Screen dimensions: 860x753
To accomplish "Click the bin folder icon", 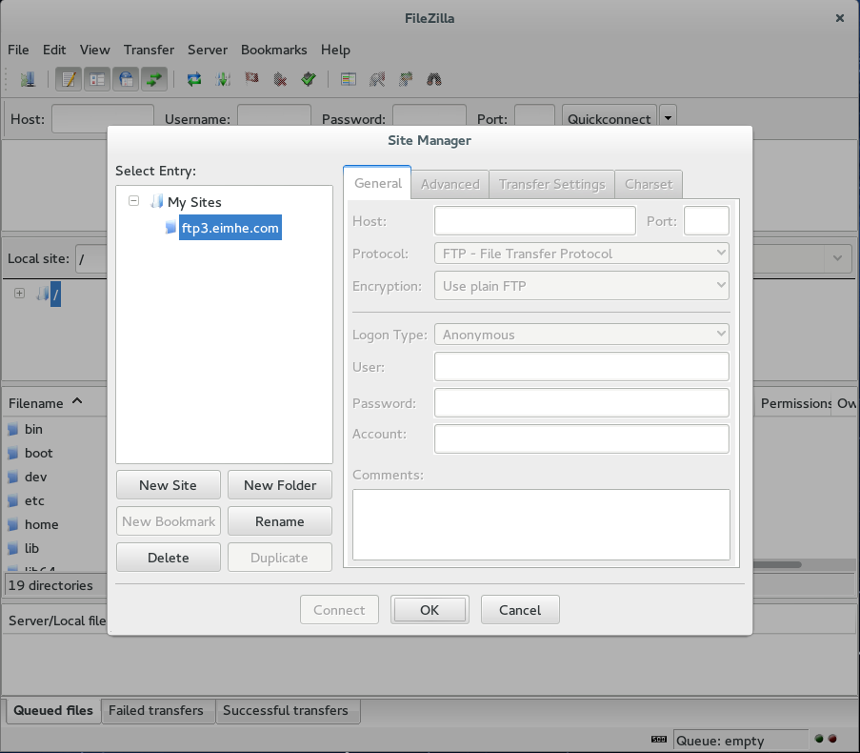I will click(x=13, y=429).
